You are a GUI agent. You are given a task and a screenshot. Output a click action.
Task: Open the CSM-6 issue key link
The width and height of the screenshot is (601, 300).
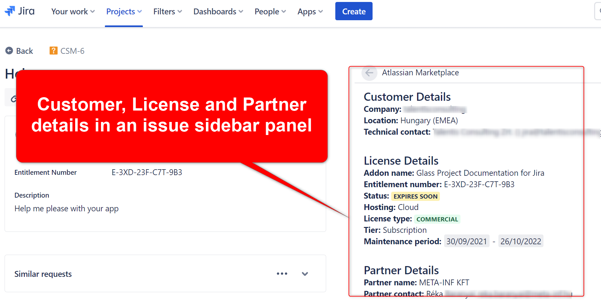click(x=72, y=51)
